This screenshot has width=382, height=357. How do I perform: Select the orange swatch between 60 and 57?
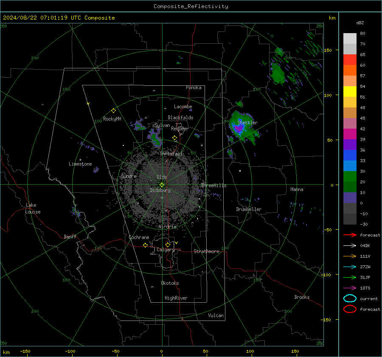coord(350,70)
